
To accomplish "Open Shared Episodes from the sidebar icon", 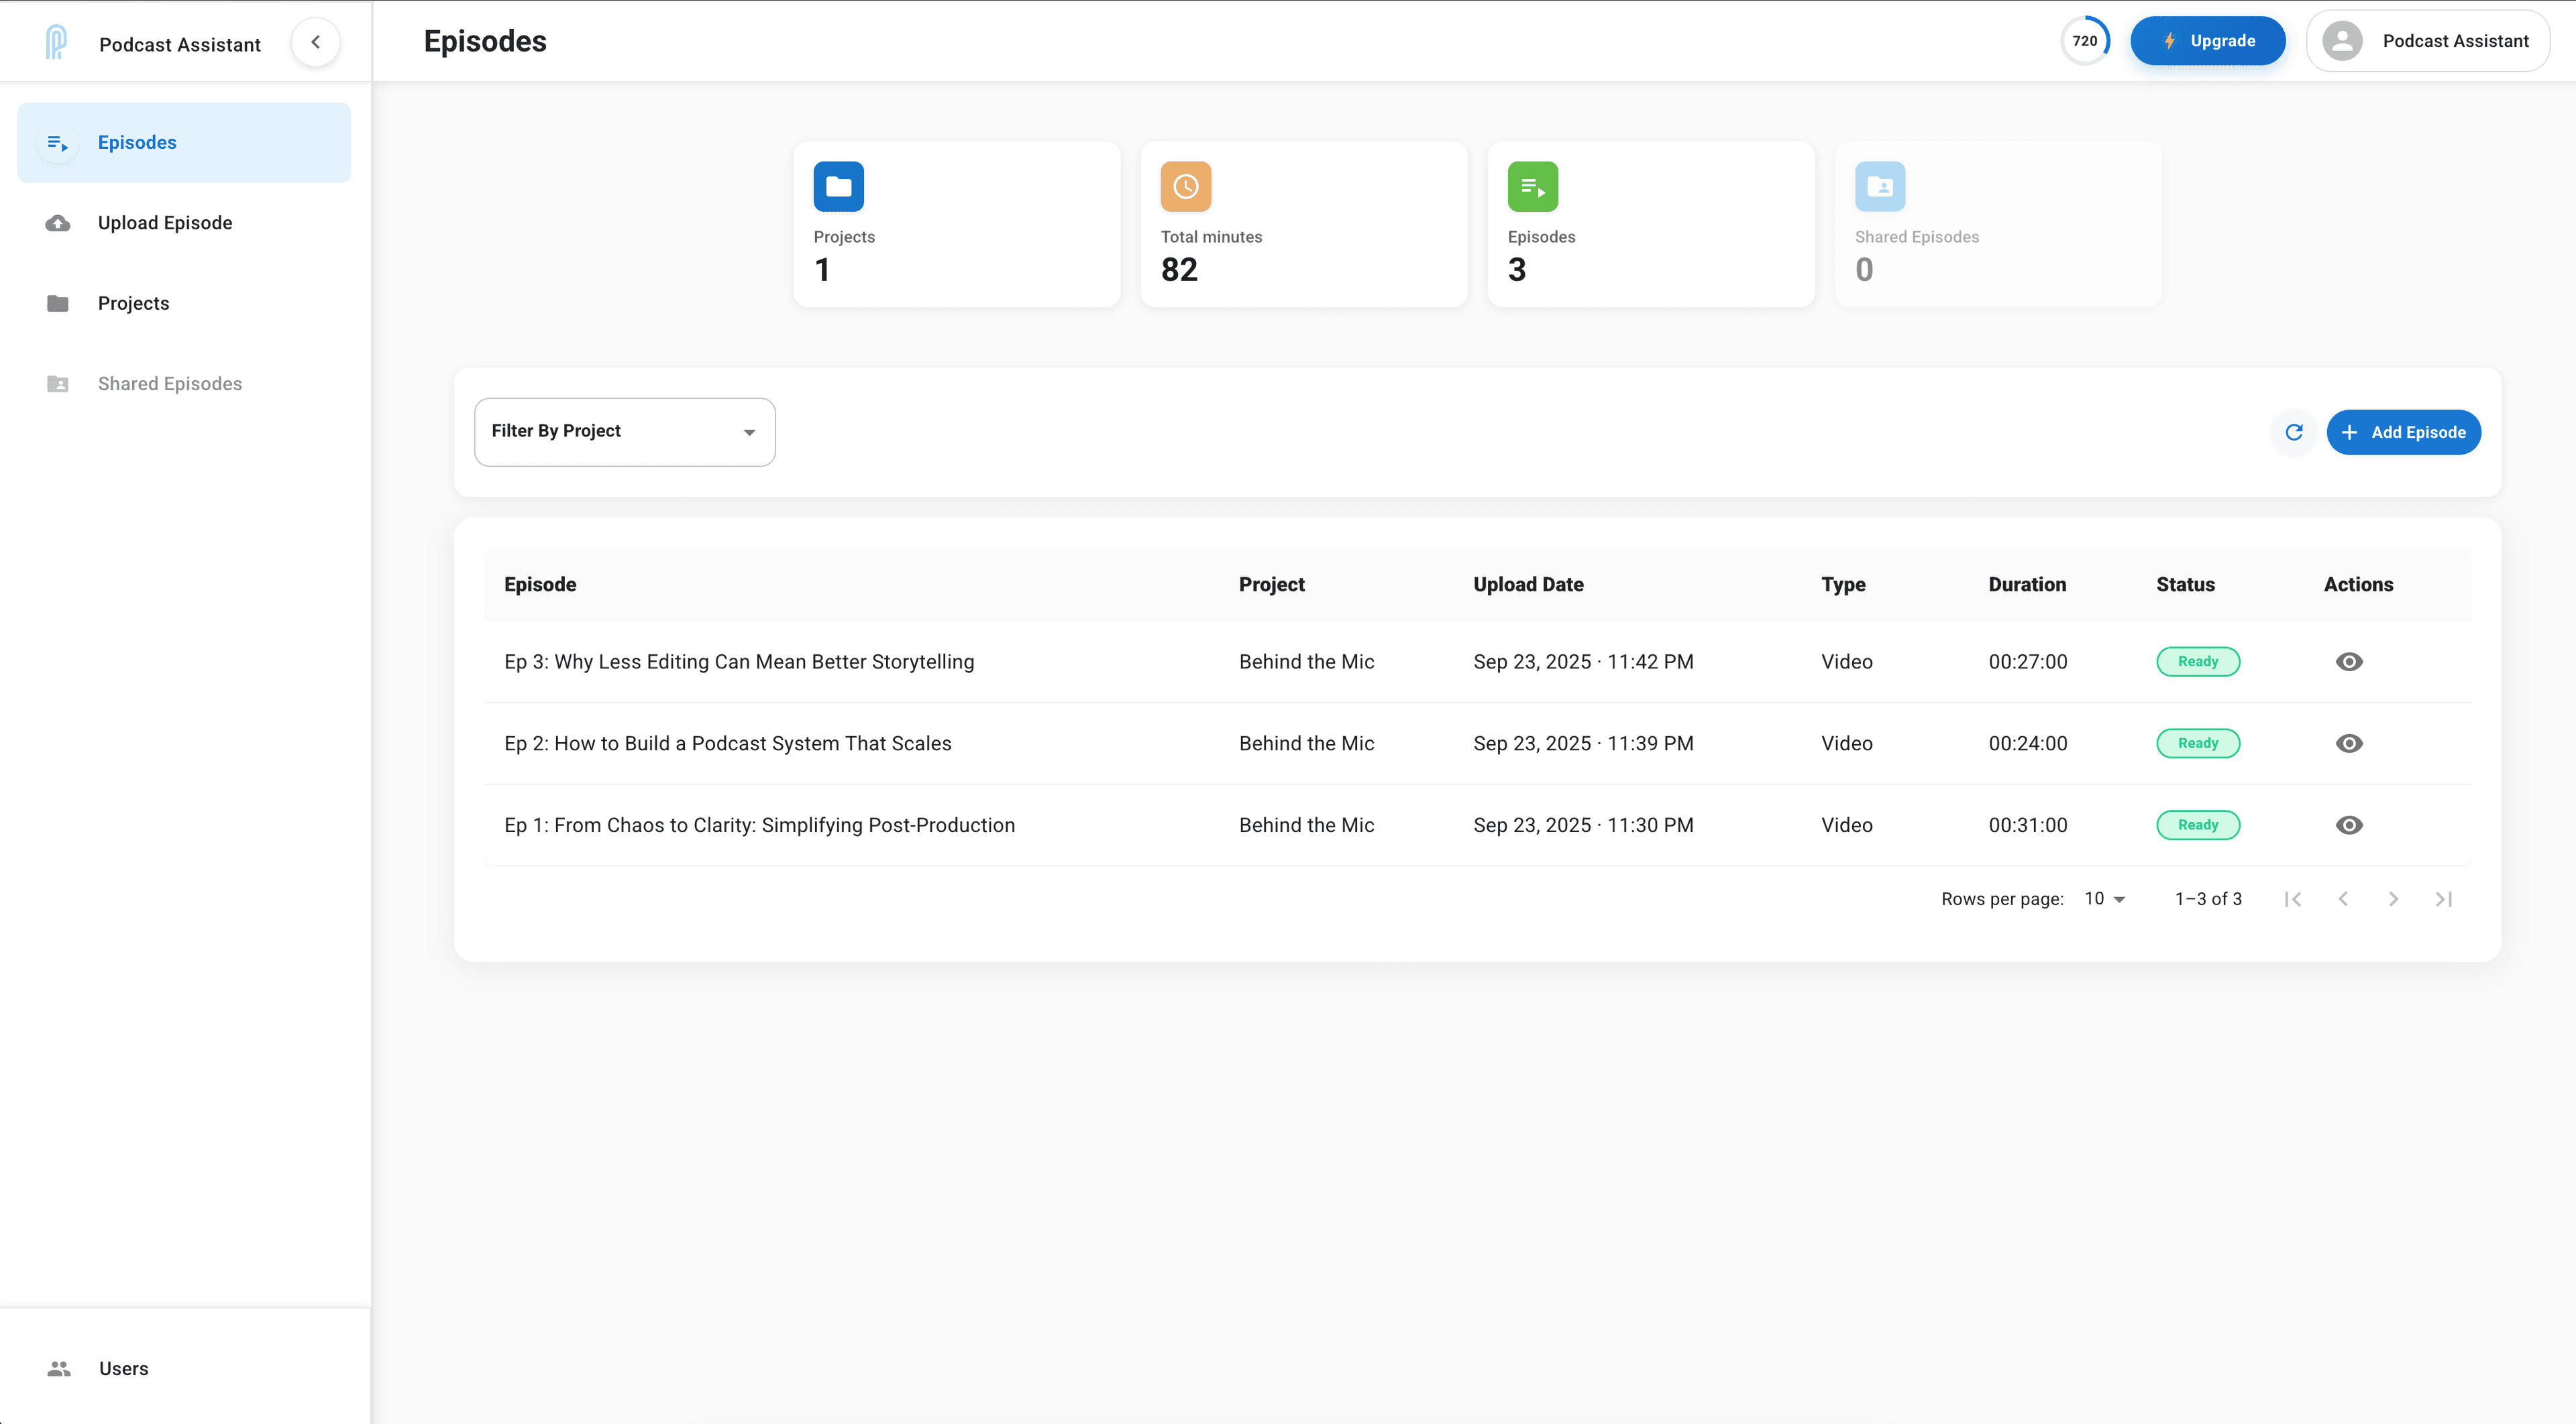I will tap(58, 383).
